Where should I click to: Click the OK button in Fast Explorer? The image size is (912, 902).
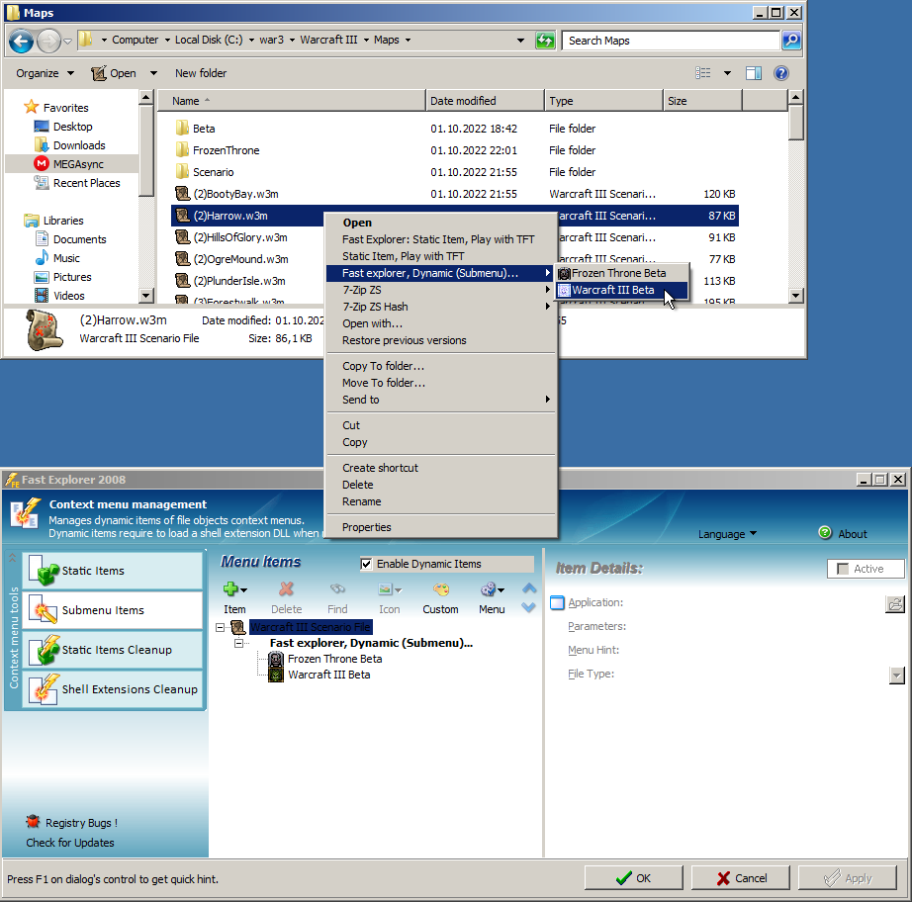click(x=633, y=878)
